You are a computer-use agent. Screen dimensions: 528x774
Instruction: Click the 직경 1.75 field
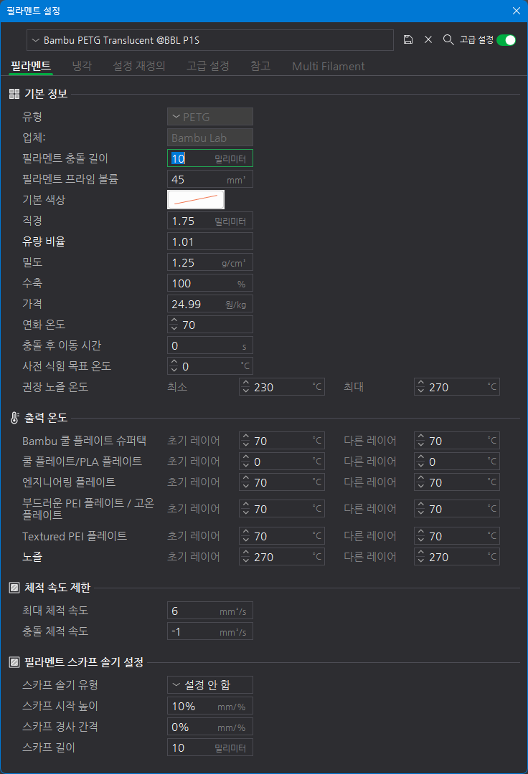pyautogui.click(x=210, y=221)
